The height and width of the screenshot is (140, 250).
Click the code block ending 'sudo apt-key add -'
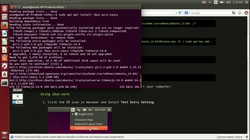179,42
